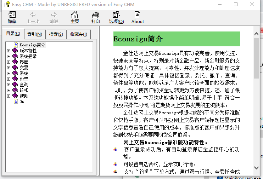Viewport: 263px width, 179px height.
Task: Click the book icon beside 系统登录
Action: (x=15, y=56)
